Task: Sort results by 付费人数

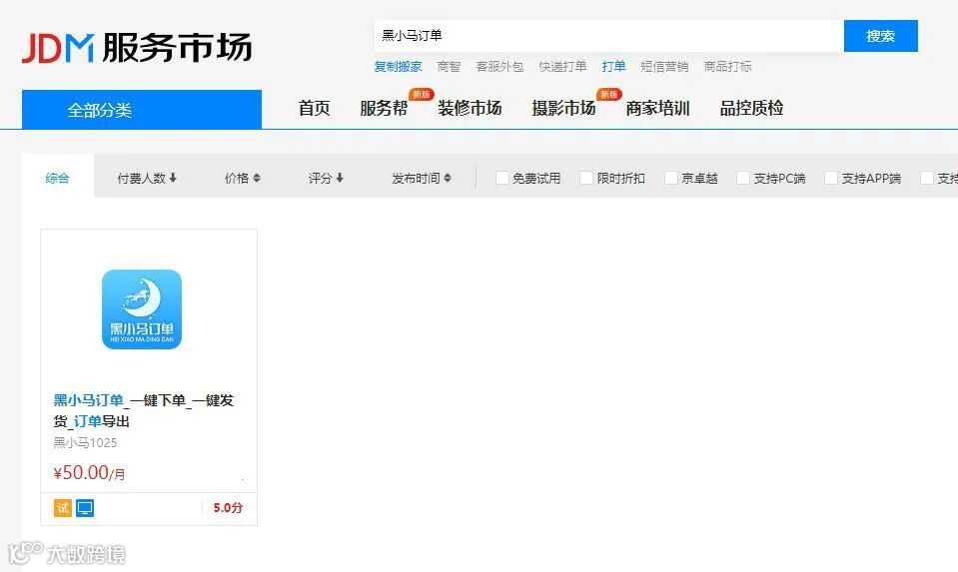Action: coord(147,179)
